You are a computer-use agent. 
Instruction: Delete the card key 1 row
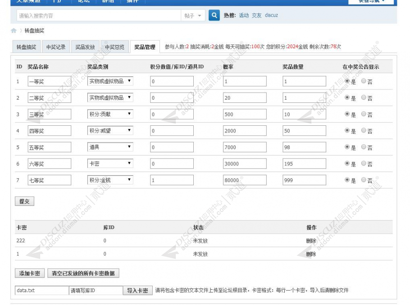click(x=311, y=254)
